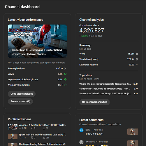Click the checkmark icon beside Average view duration
The image size is (146, 146).
coord(65,85)
